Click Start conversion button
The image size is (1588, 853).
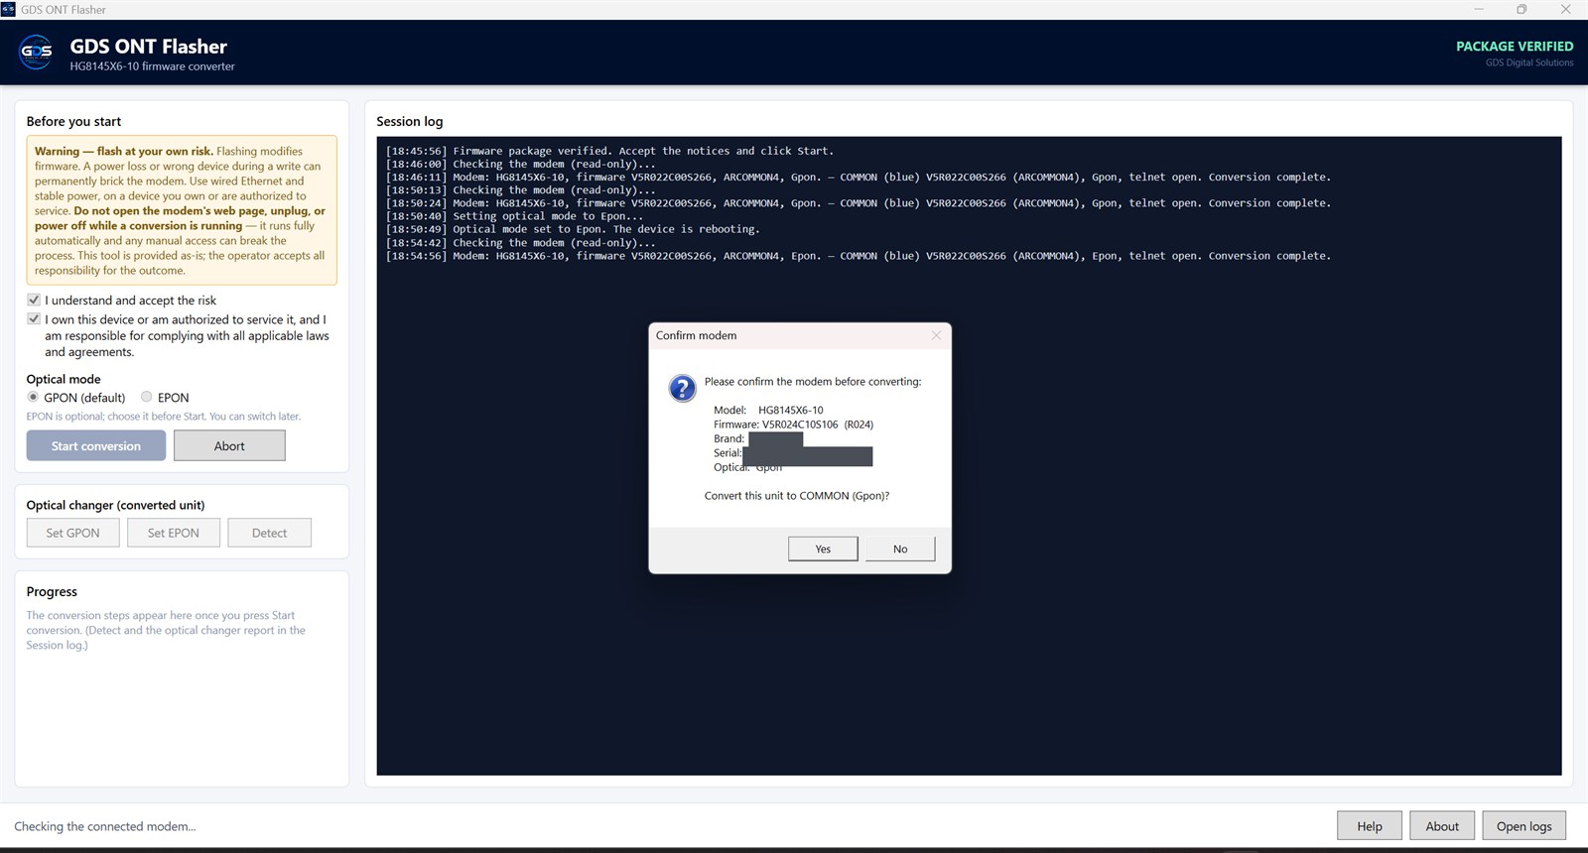[96, 445]
